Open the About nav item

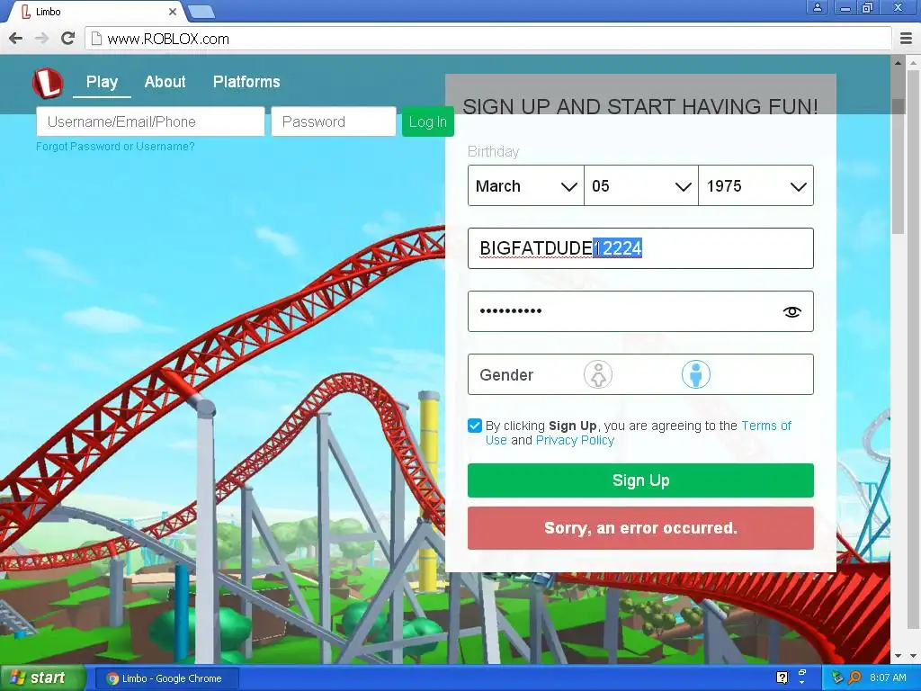coord(165,82)
